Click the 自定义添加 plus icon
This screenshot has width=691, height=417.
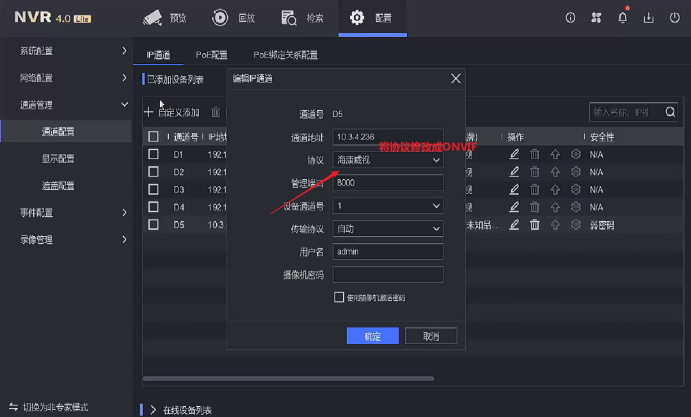(x=148, y=111)
